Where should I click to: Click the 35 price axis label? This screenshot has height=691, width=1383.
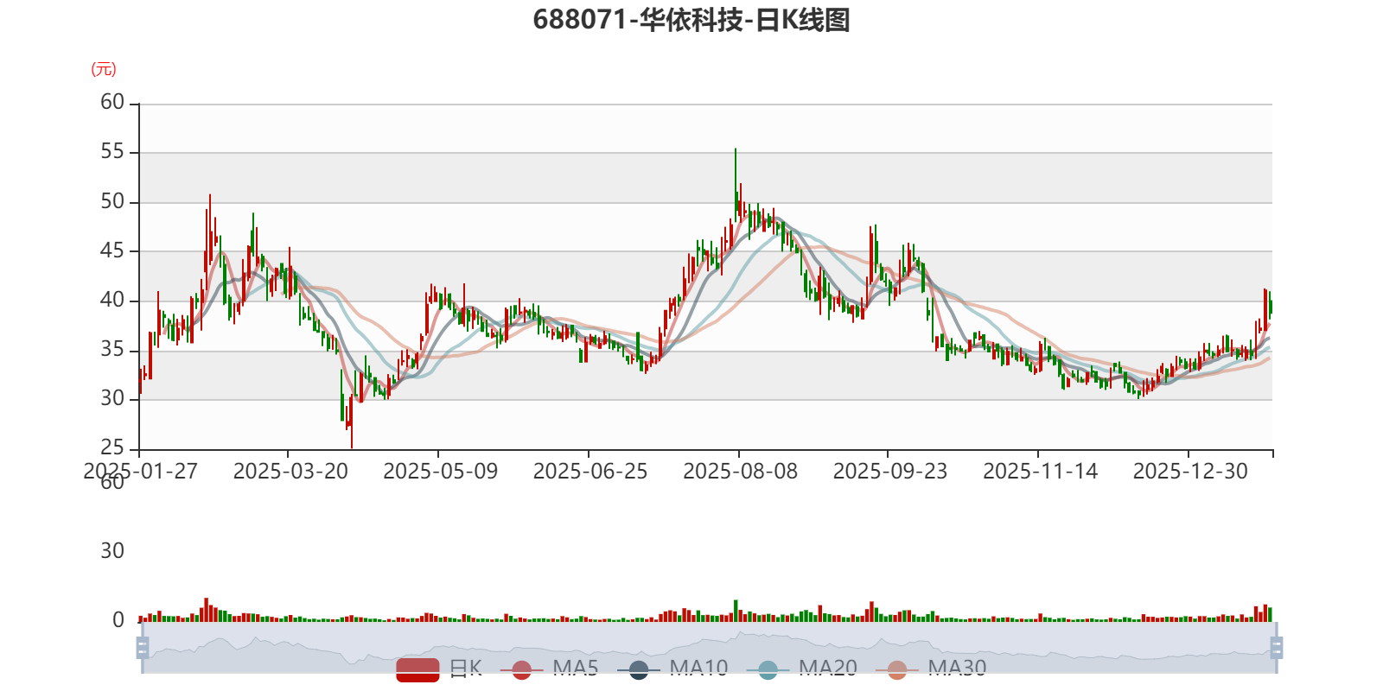[112, 349]
